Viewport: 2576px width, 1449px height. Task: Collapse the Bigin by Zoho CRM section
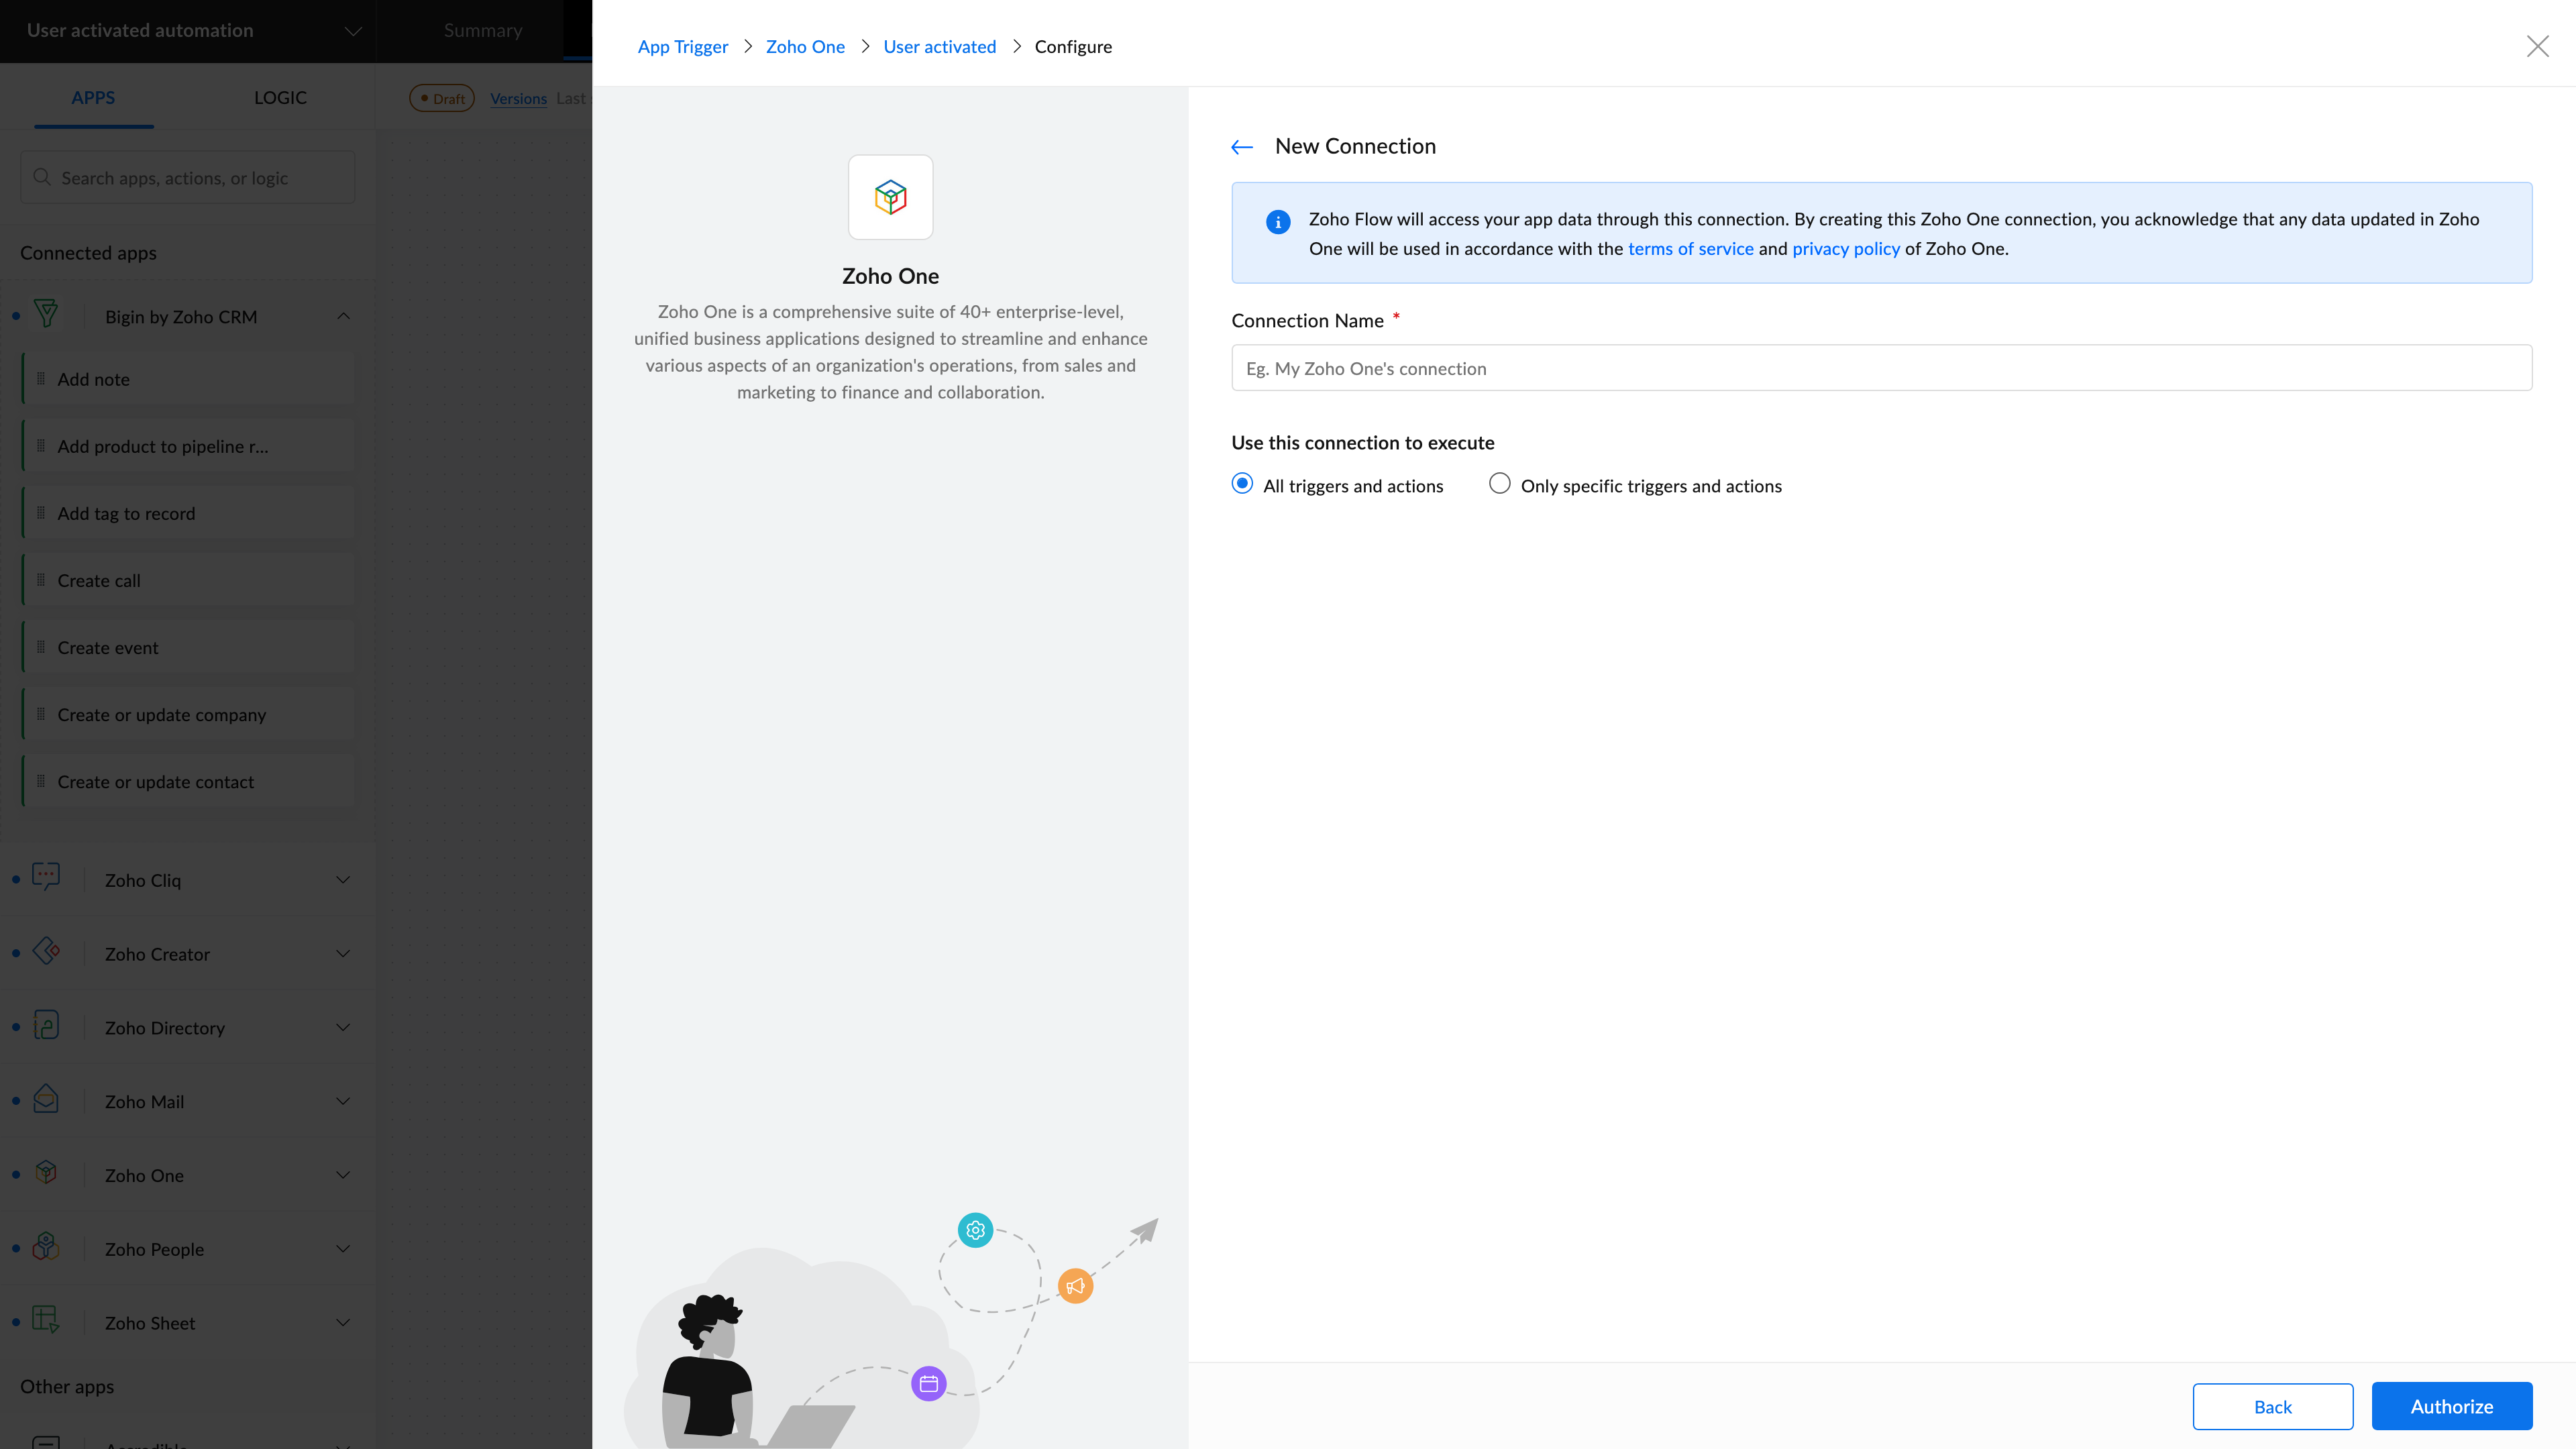point(343,316)
